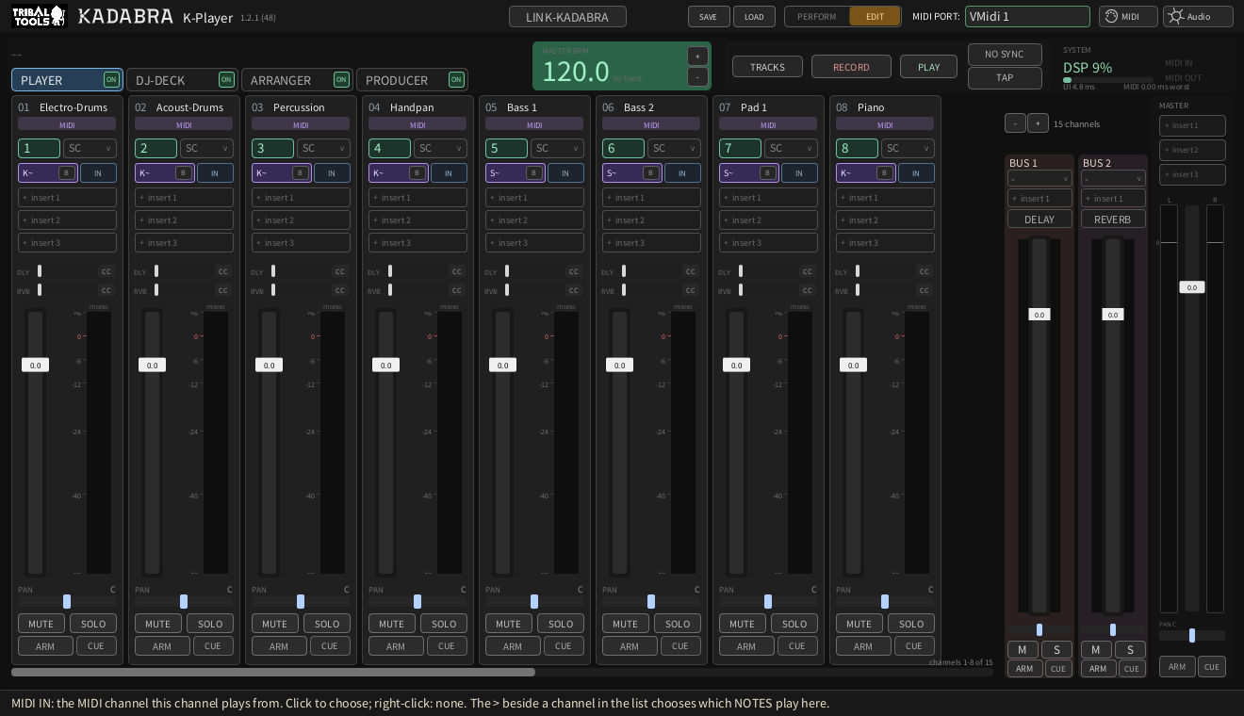Mute the Electro-Drums channel
1244x716 pixels.
tap(41, 624)
